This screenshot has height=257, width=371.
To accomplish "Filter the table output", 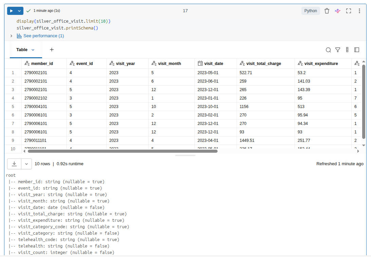I will pos(338,50).
